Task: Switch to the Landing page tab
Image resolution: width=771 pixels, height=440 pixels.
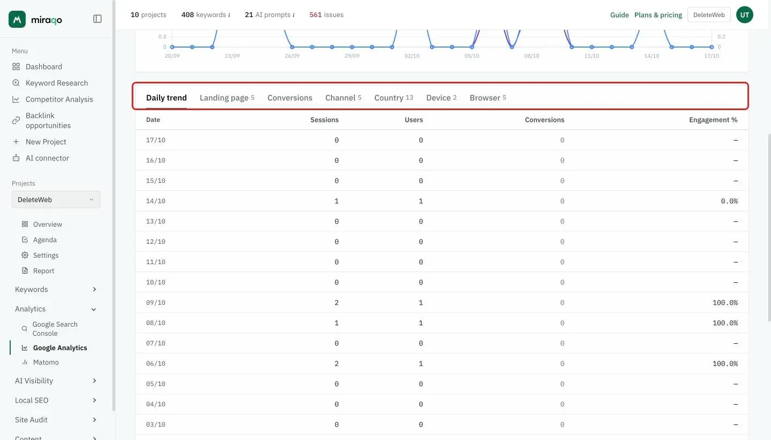Action: 227,98
